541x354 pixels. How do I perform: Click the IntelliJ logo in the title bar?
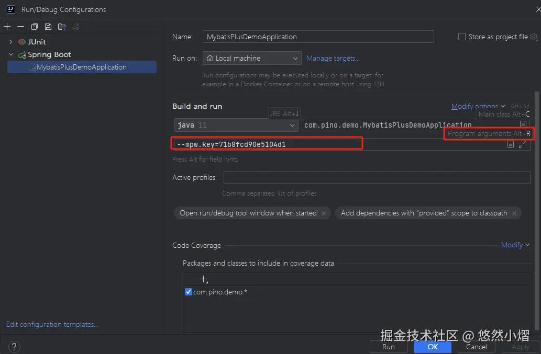coord(11,9)
